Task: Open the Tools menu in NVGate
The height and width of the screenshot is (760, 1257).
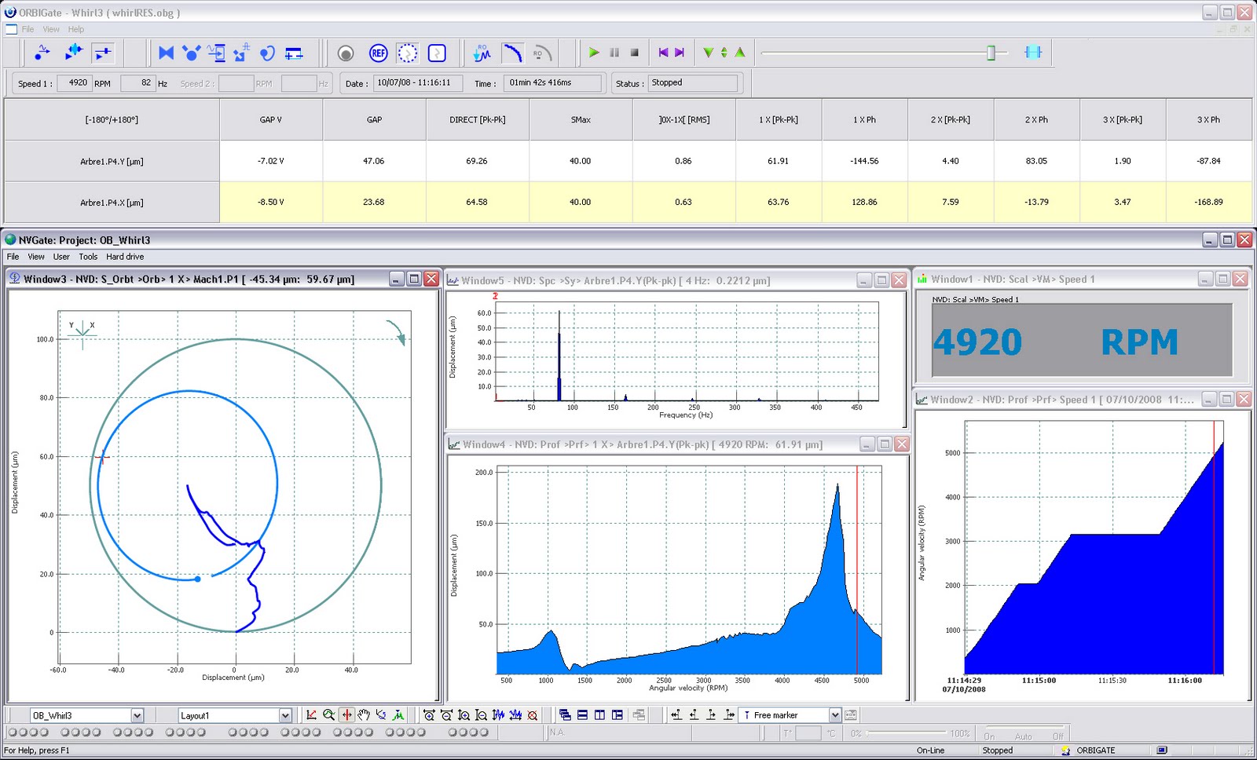Action: [88, 257]
